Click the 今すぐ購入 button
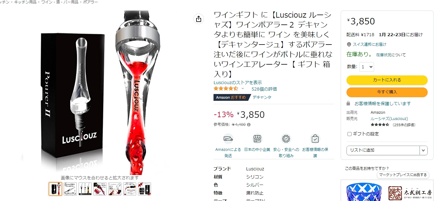Image resolution: width=440 pixels, height=201 pixels. [x=387, y=92]
